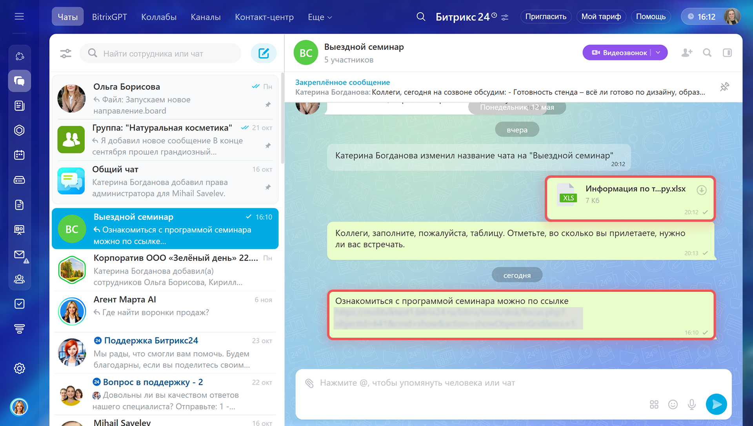This screenshot has height=426, width=753.
Task: Click the paperclip attach file icon
Action: [x=309, y=383]
